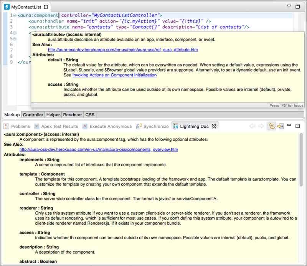This screenshot has width=307, height=266.
Task: Switch to the Markup tab
Action: click(12, 115)
